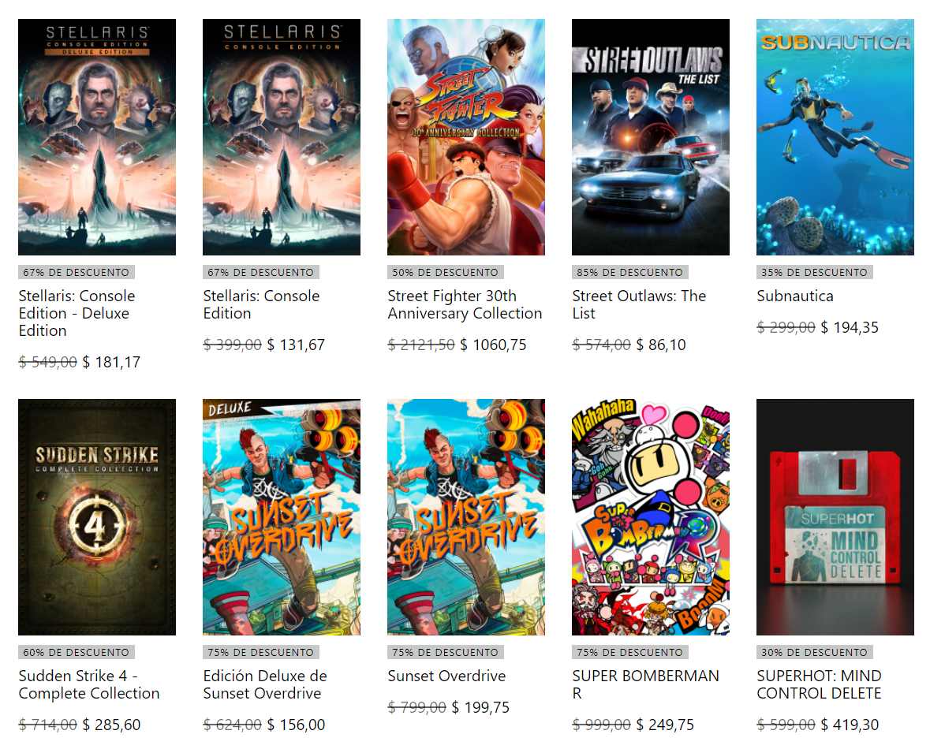
Task: Select the Stellaris Console Edition cover image
Action: point(281,137)
